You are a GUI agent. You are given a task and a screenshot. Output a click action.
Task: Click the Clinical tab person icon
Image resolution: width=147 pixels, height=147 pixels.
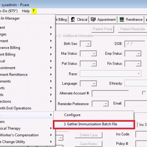click(x=73, y=19)
